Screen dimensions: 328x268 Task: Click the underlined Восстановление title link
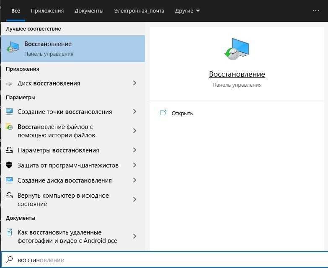pos(237,74)
